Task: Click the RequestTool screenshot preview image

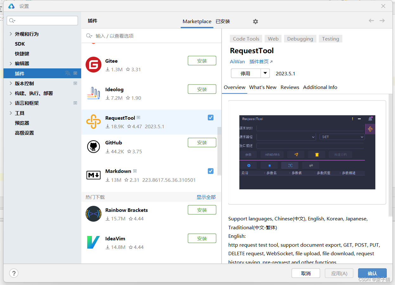Action: tap(307, 152)
